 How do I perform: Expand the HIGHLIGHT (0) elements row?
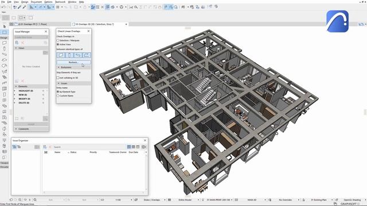(x=15, y=90)
